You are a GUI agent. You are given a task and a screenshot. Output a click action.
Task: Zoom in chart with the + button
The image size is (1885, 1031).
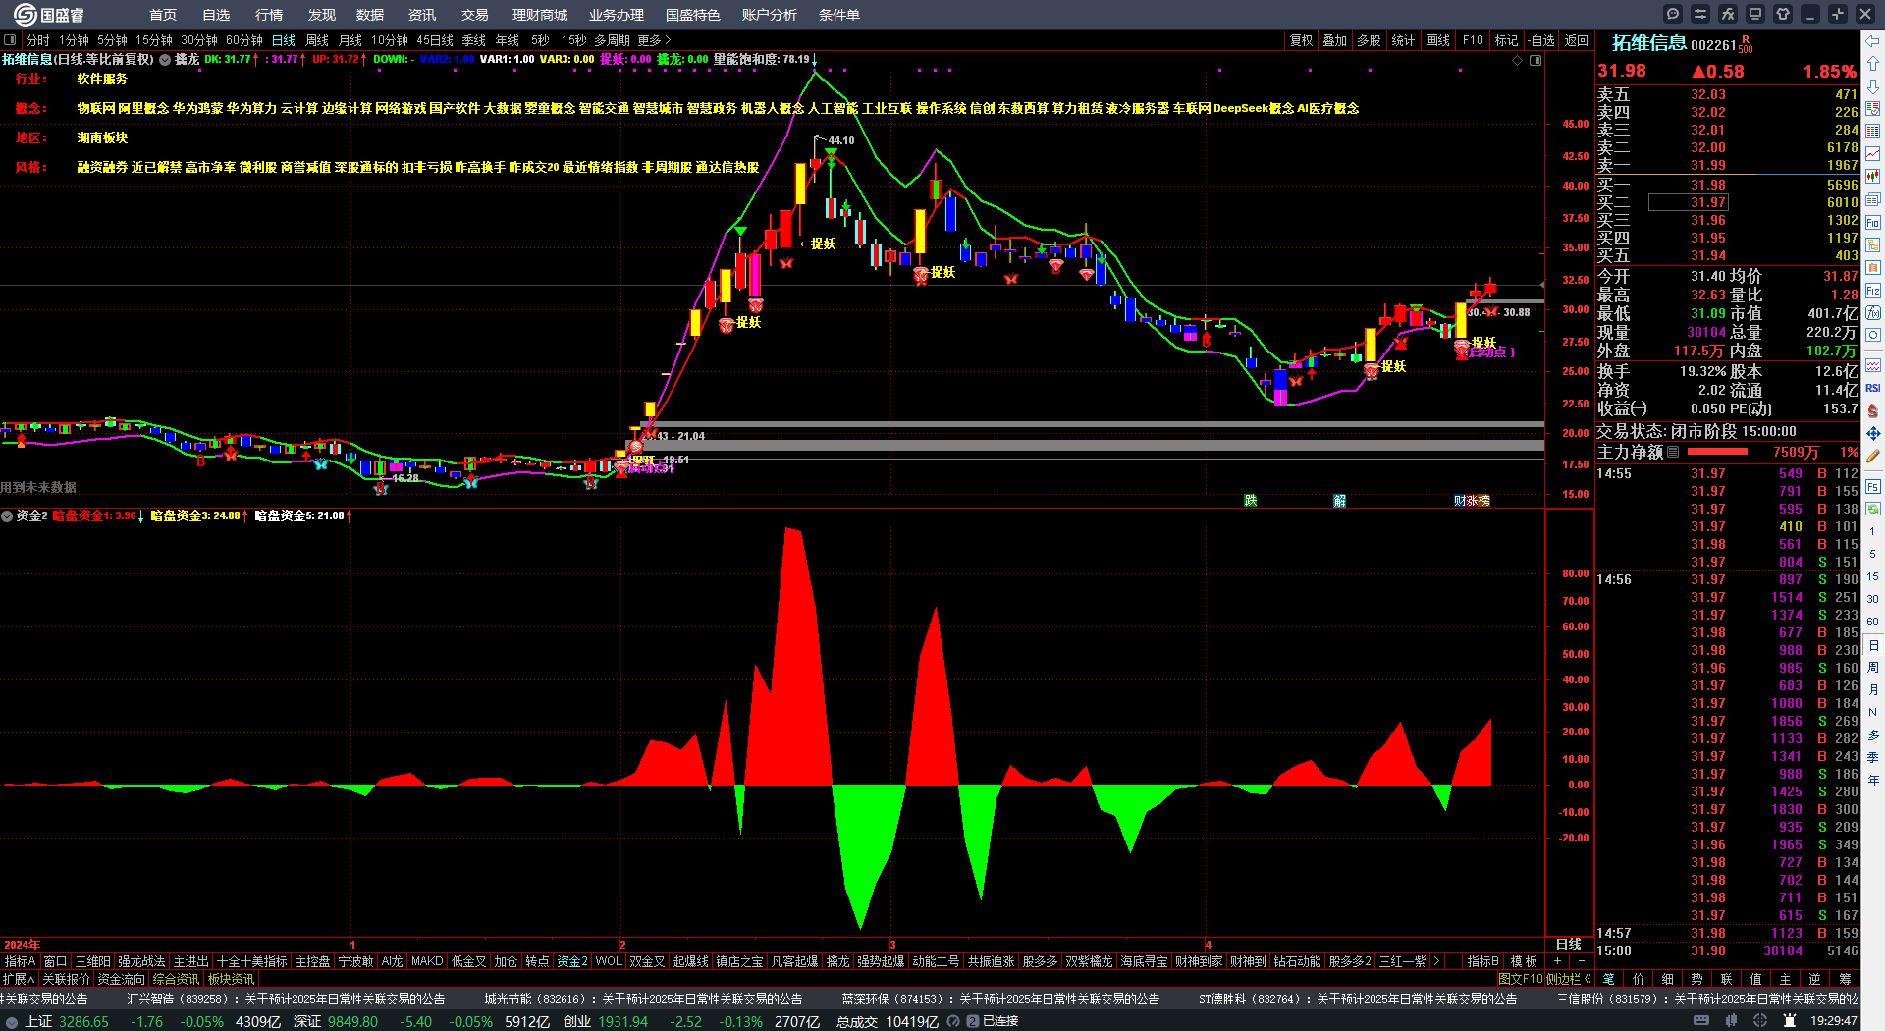pos(1557,961)
